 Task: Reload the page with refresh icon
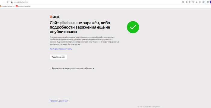point(8,2)
